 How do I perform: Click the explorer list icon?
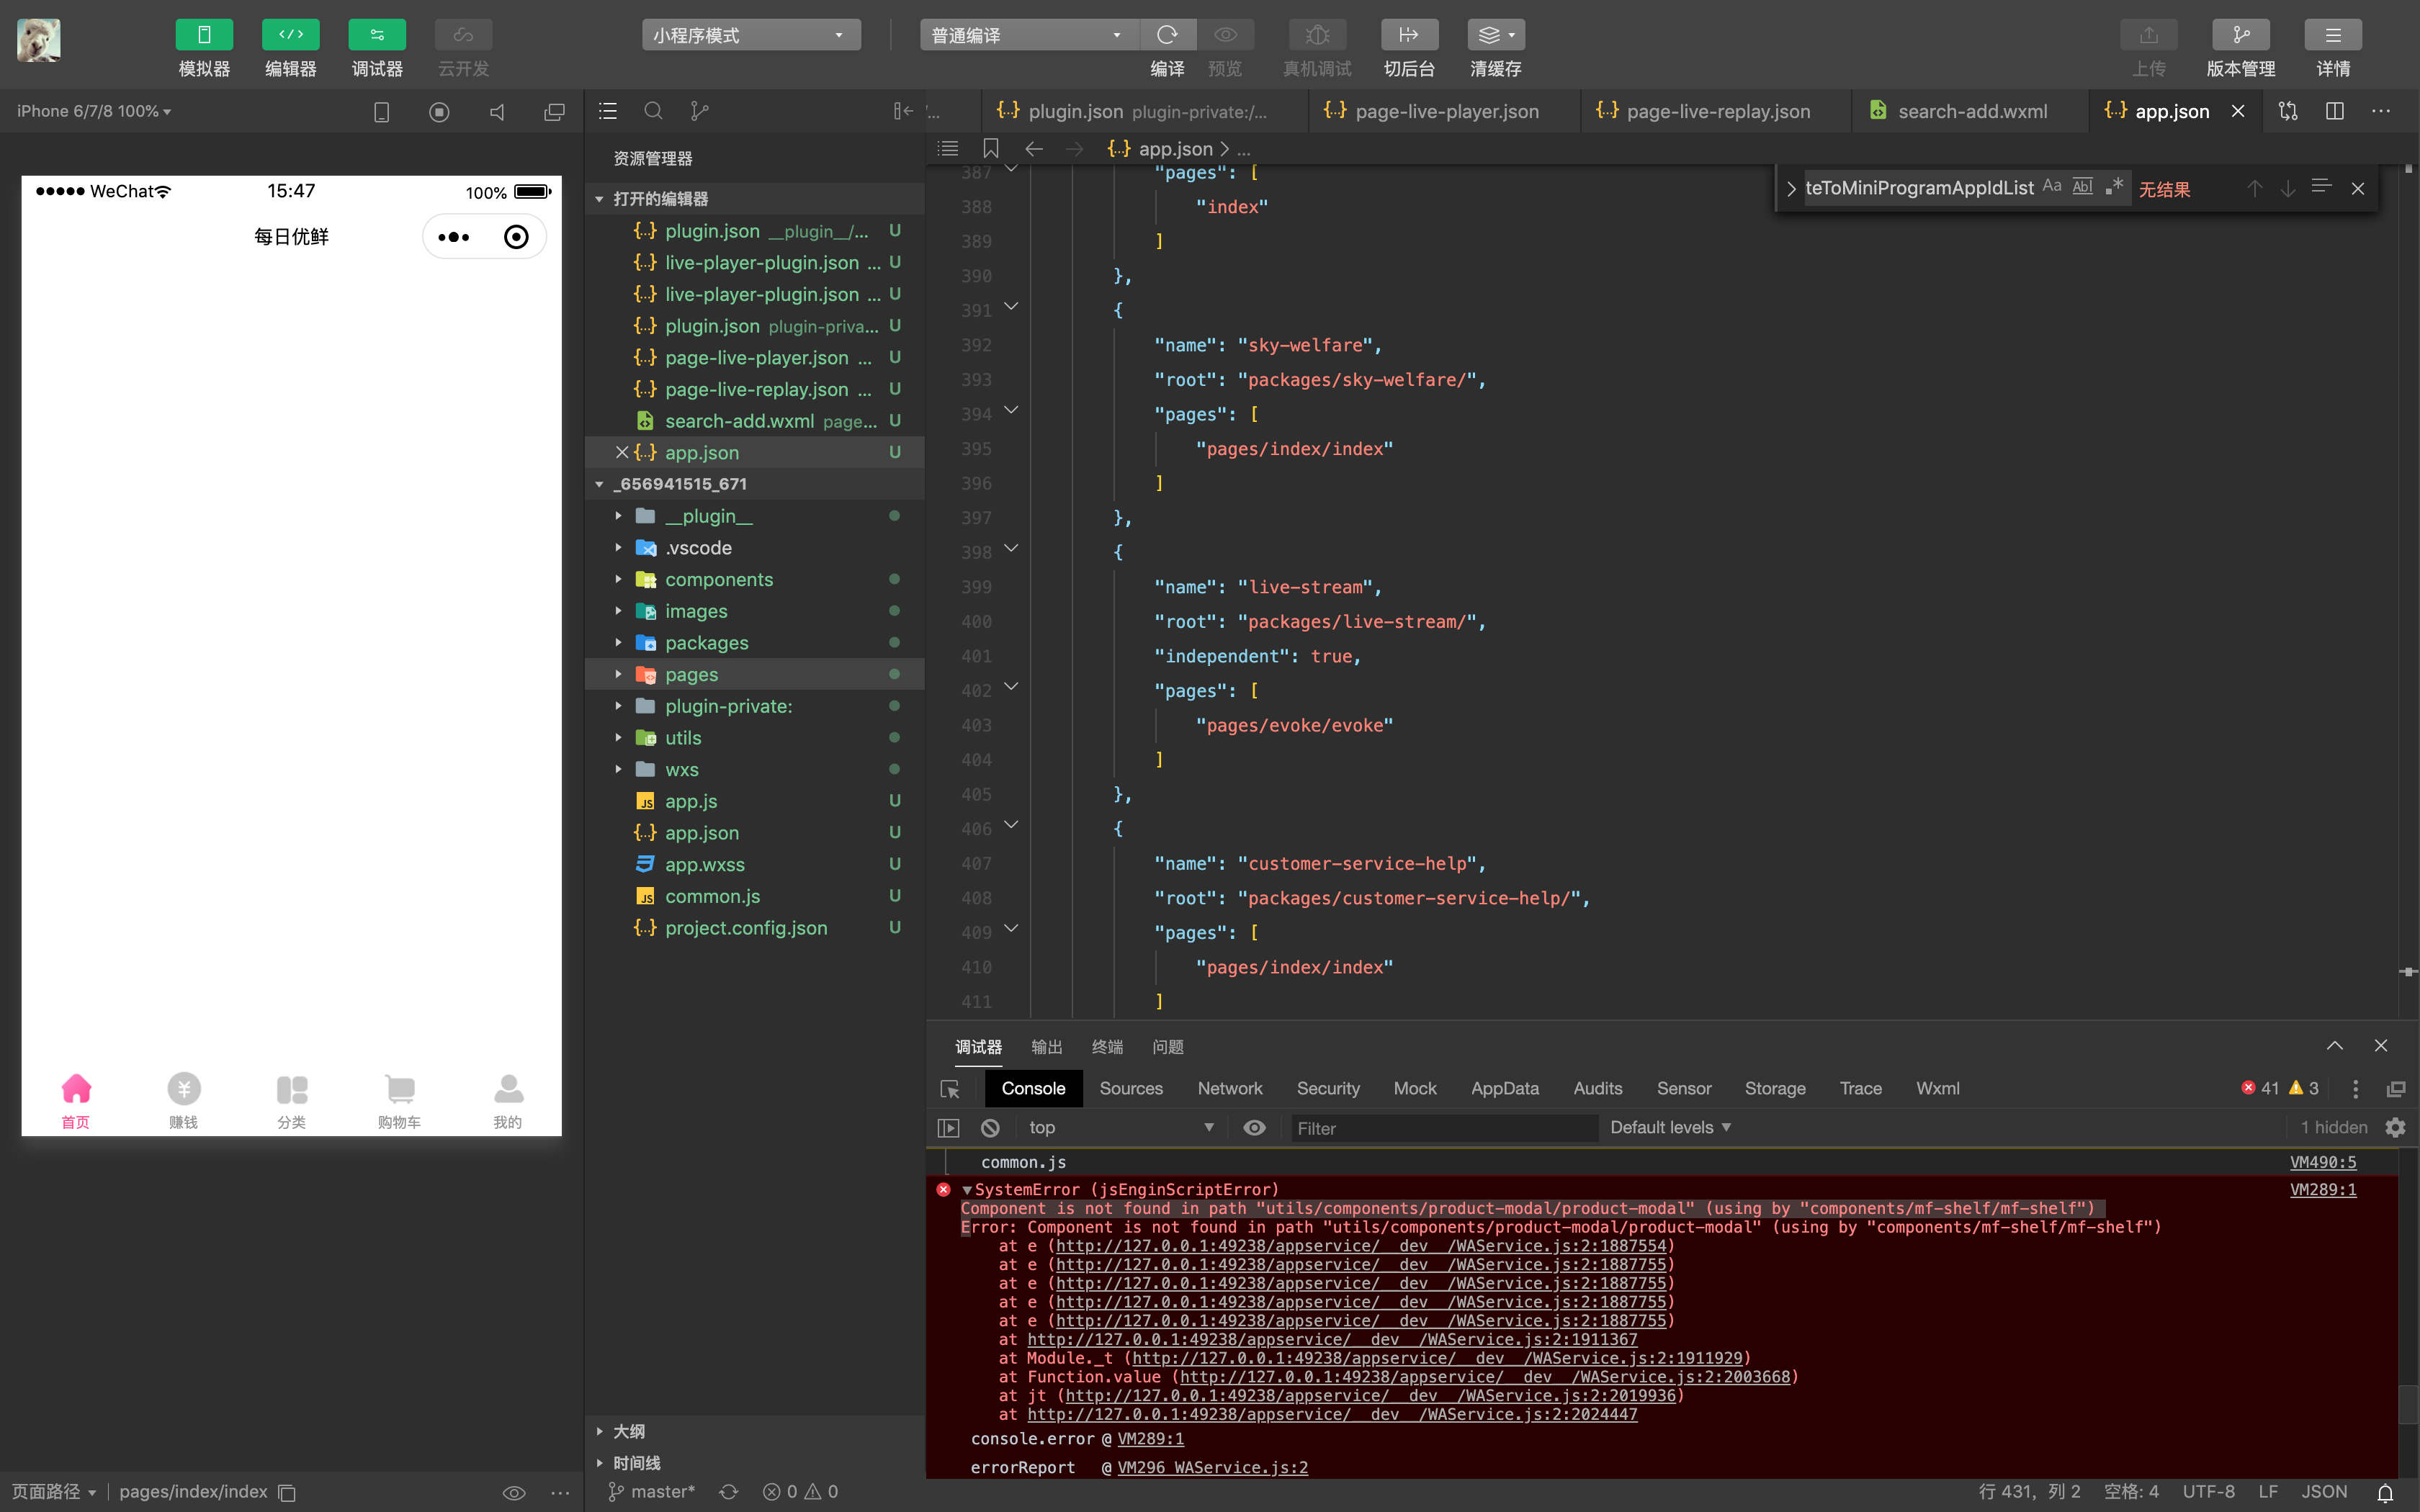(x=608, y=111)
